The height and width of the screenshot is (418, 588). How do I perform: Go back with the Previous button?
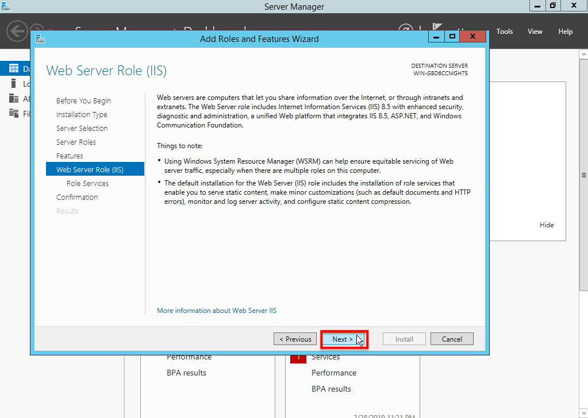pyautogui.click(x=295, y=339)
